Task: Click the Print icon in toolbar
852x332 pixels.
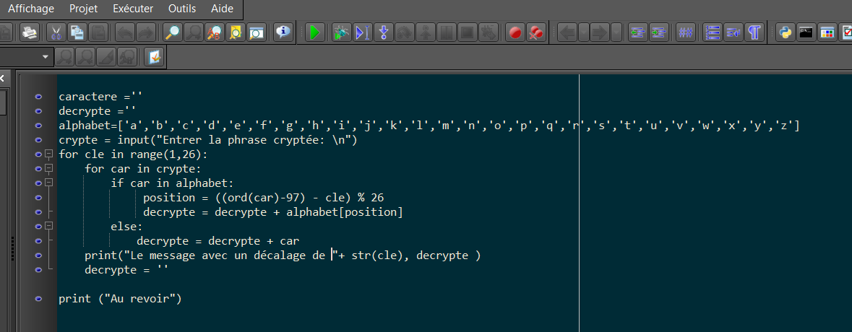Action: [29, 32]
